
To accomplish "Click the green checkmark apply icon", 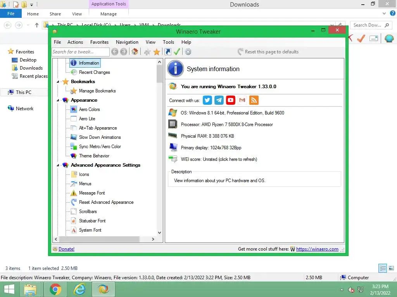I will pos(177,52).
